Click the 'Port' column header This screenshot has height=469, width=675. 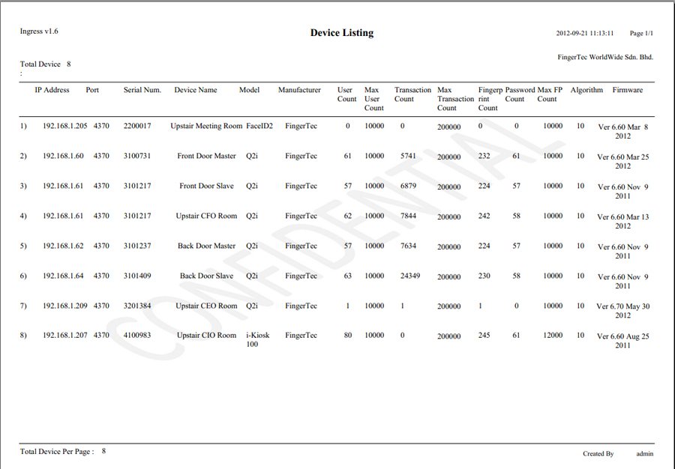click(92, 90)
